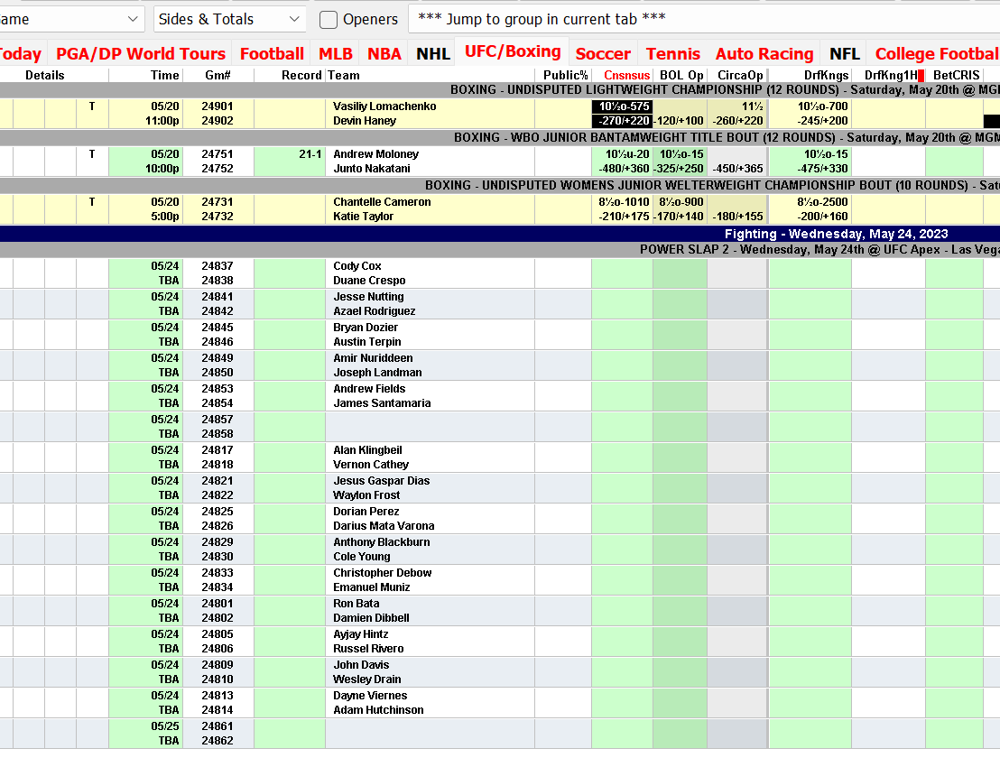Open the Tennis tab
Screen dimensions: 1000x758
[672, 53]
